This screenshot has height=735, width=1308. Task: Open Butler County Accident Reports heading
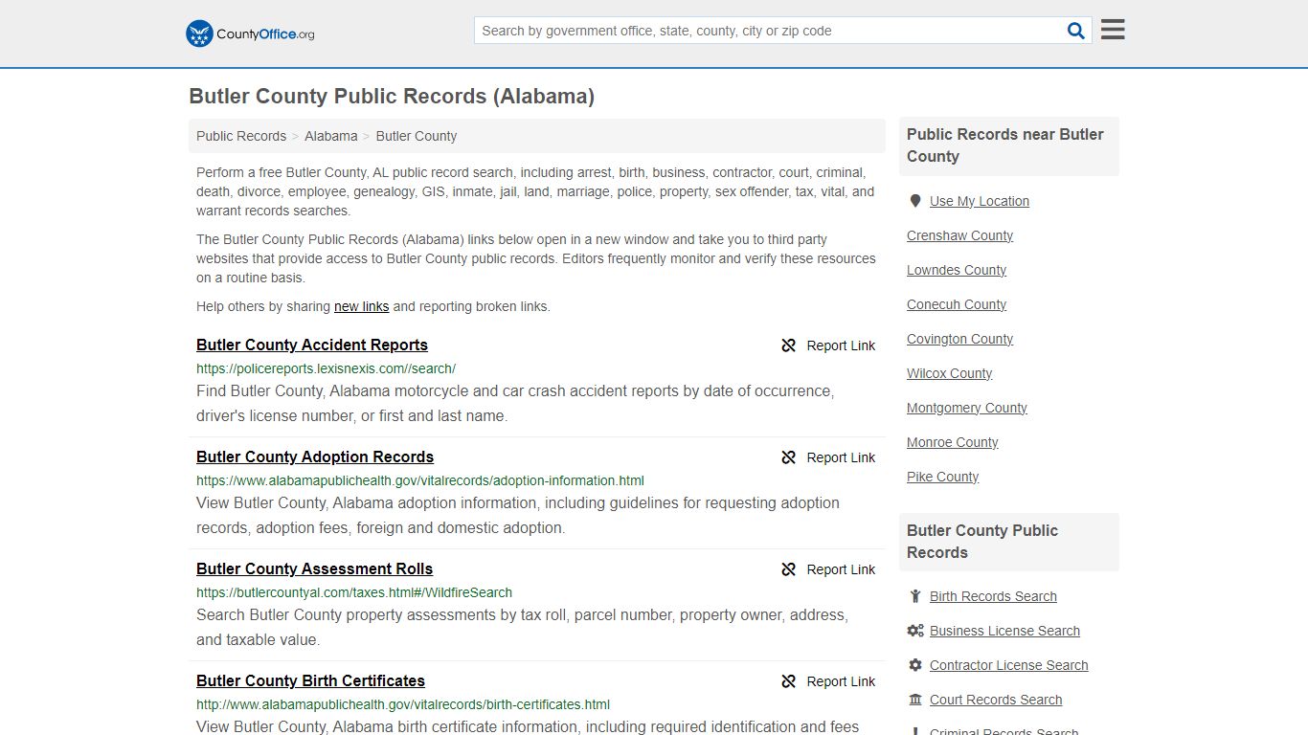[312, 345]
